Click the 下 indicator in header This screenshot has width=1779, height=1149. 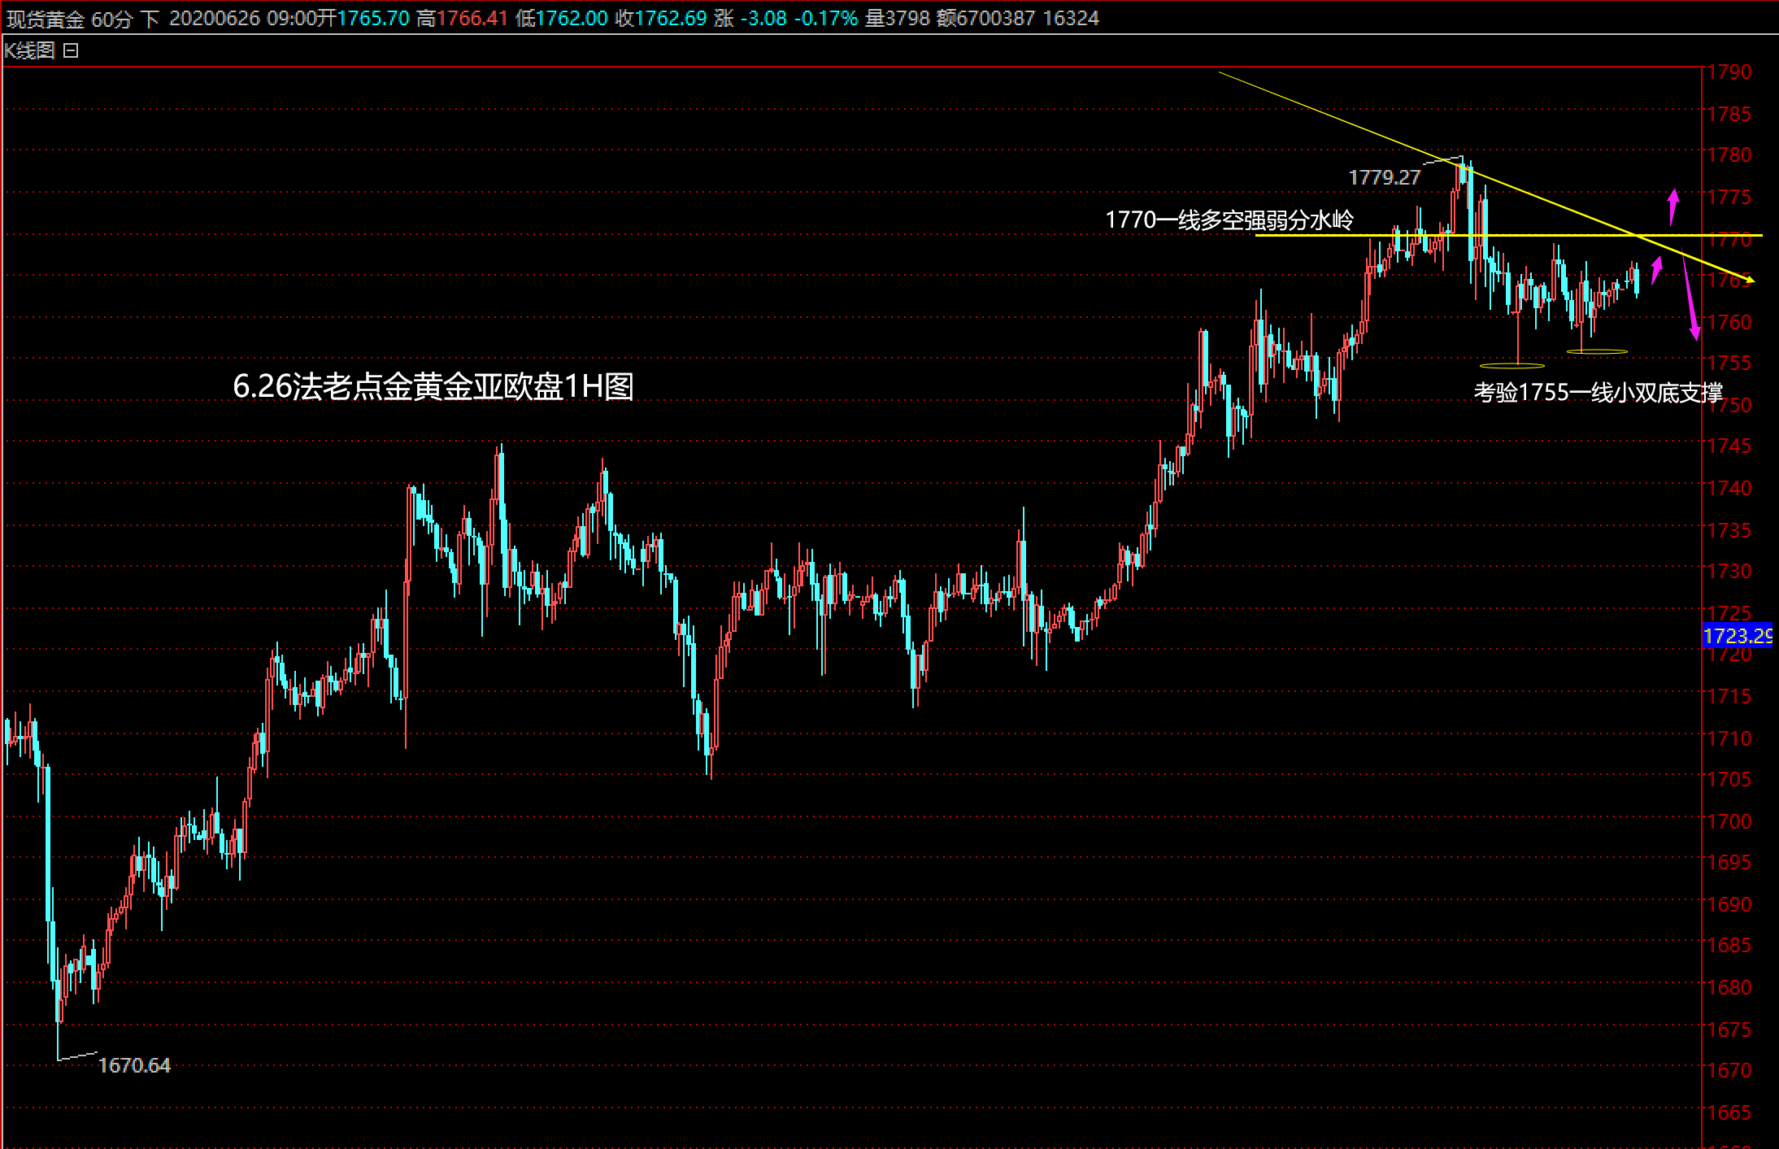point(150,19)
